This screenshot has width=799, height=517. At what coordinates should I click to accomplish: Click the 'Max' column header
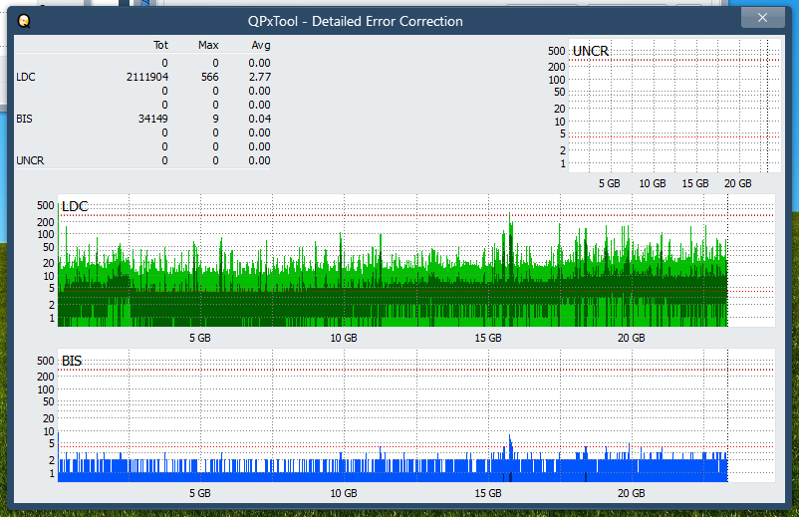[x=208, y=45]
